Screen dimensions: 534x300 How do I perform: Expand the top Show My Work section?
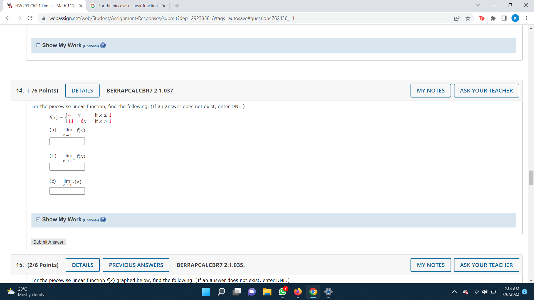38,45
